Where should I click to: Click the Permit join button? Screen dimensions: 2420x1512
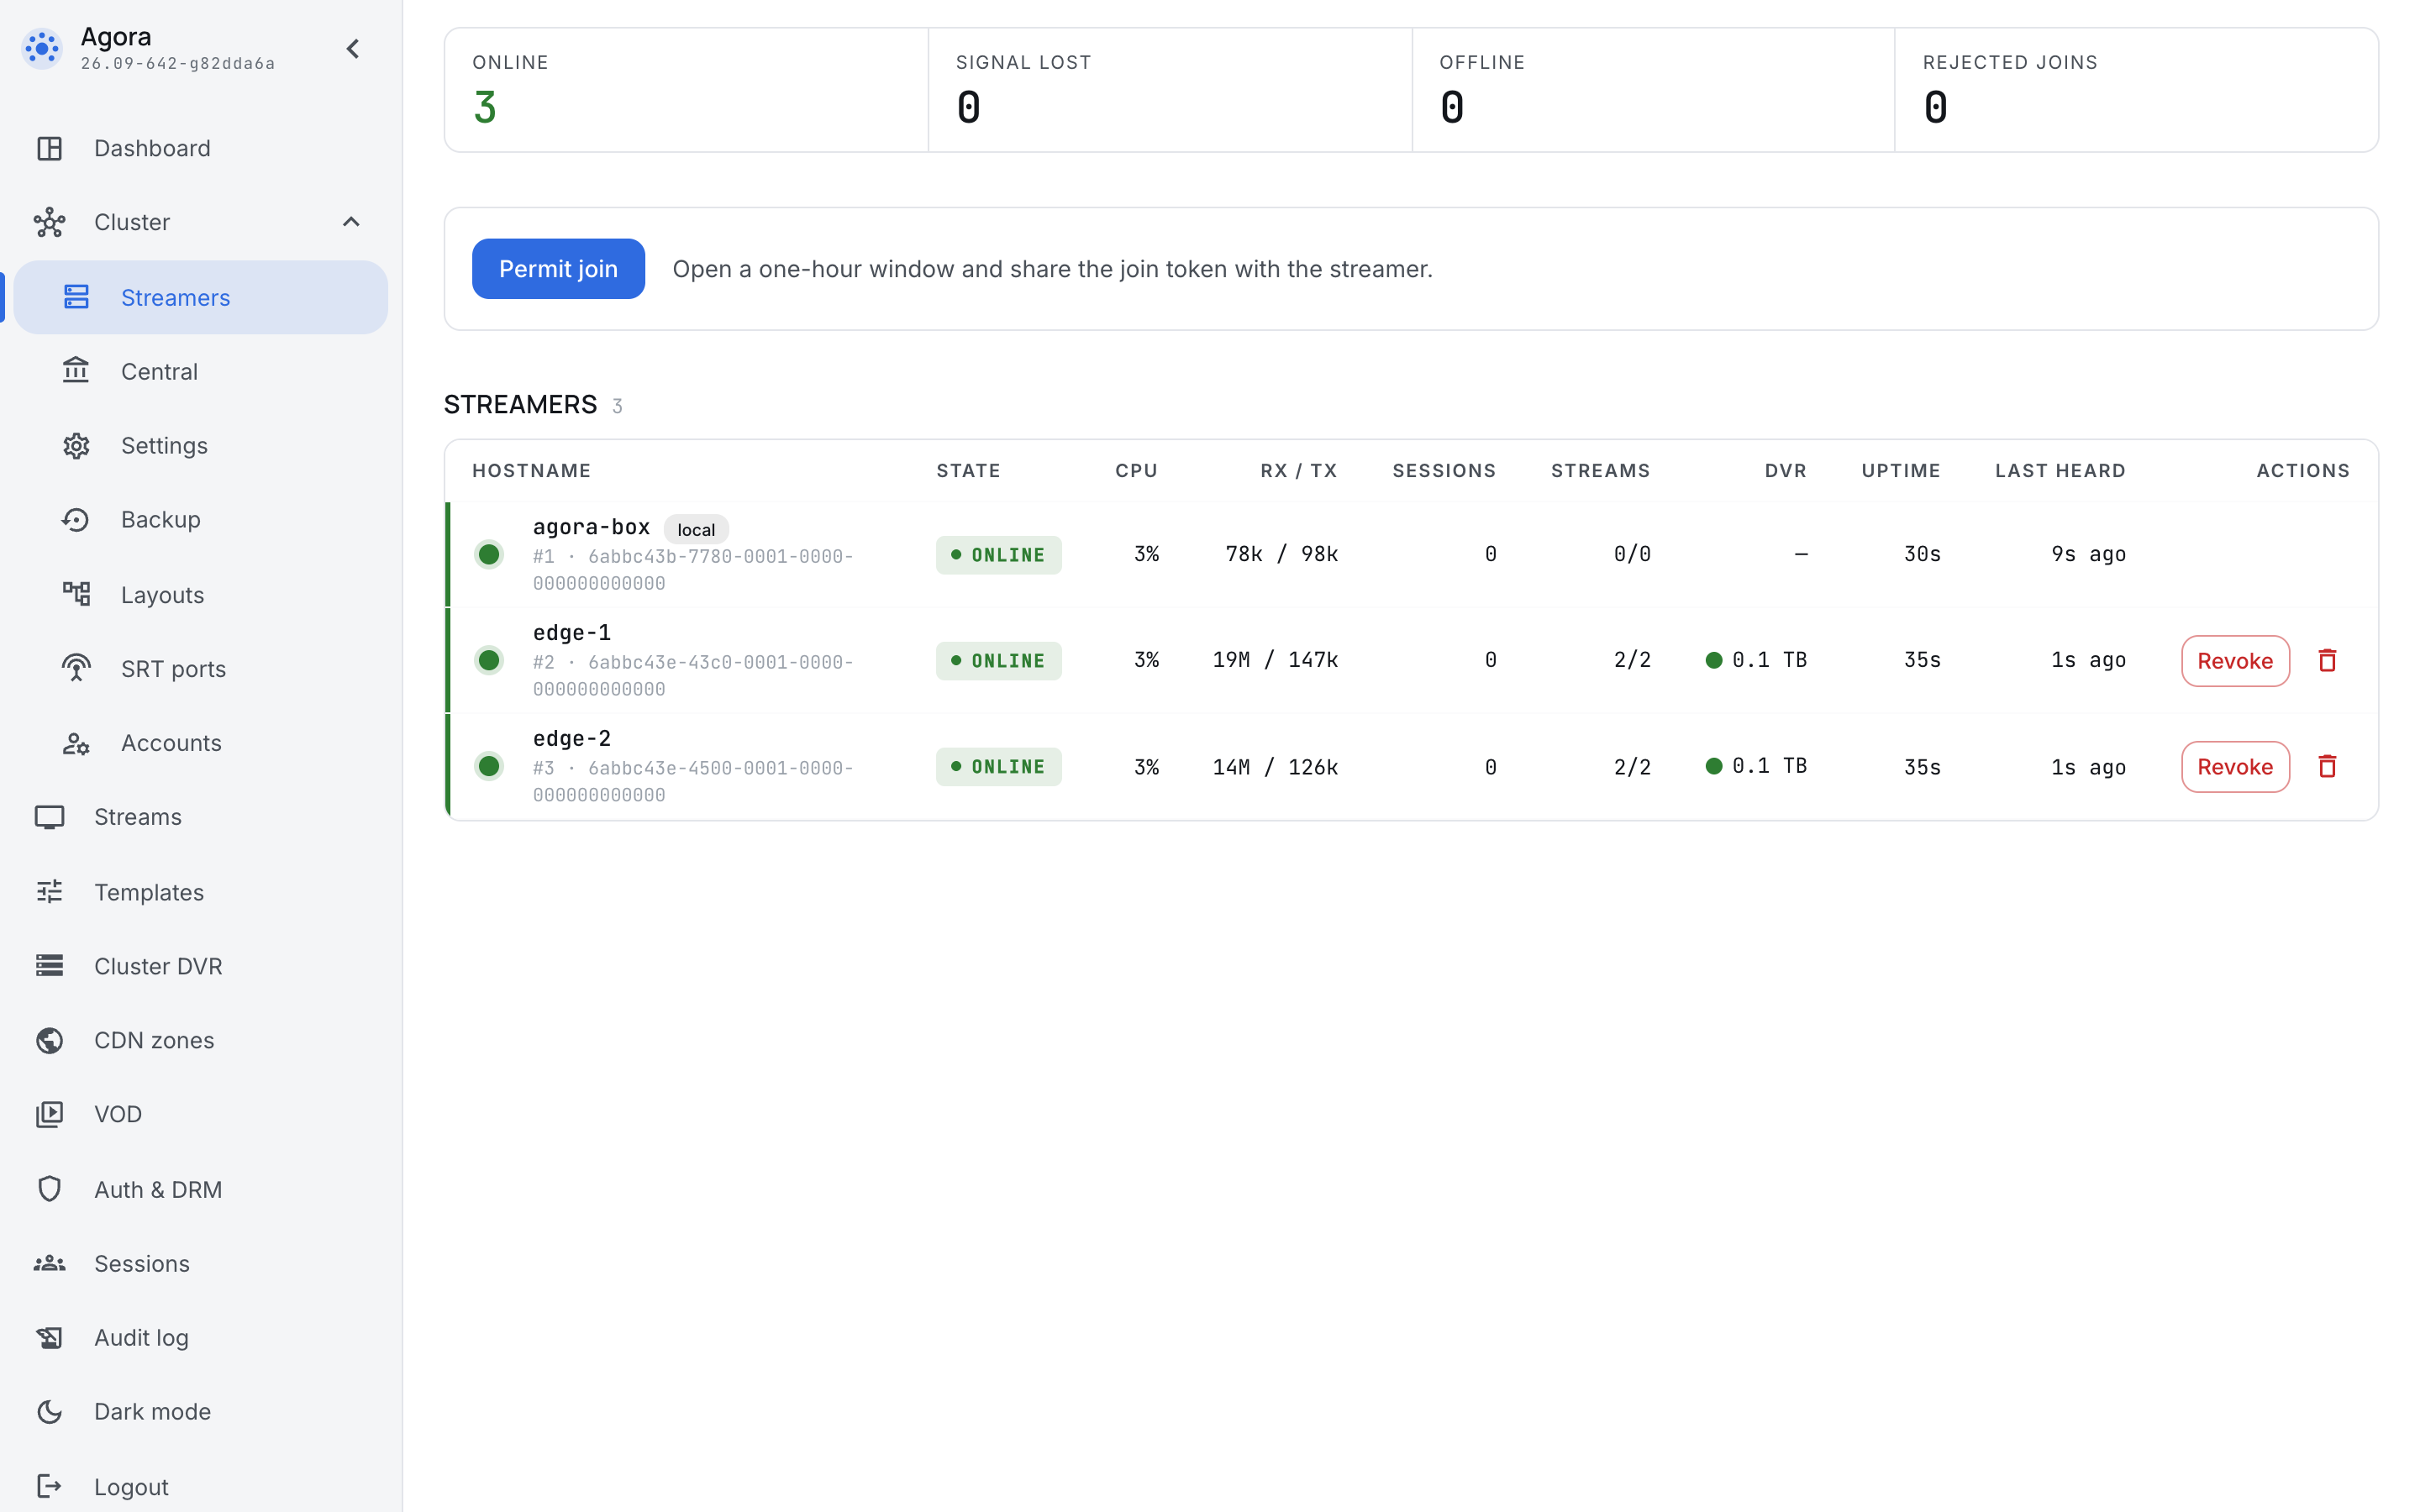point(558,269)
